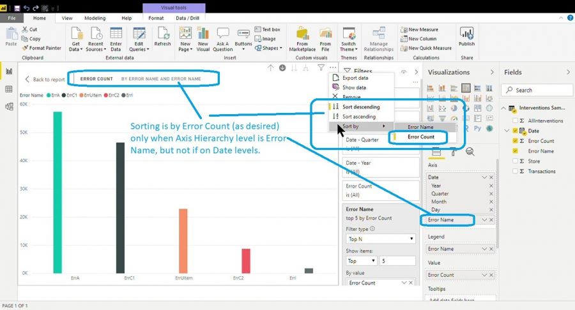Select Error Count in Sort by submenu
This screenshot has height=310, width=575.
click(421, 137)
